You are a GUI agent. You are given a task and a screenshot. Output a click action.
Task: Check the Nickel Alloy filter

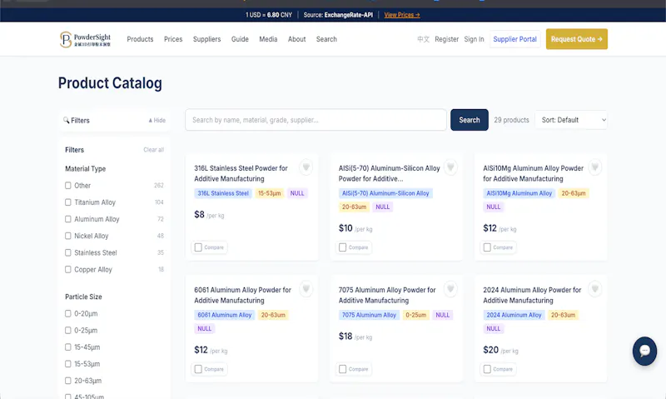[x=68, y=236]
